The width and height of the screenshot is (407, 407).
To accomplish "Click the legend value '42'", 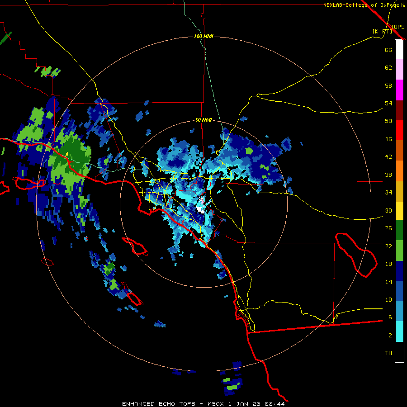I will 388,157.
